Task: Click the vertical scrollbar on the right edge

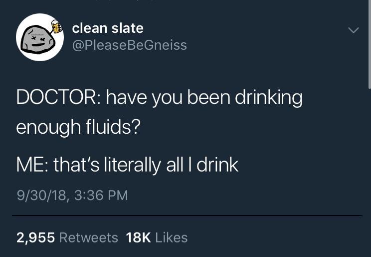Action: 370,44
